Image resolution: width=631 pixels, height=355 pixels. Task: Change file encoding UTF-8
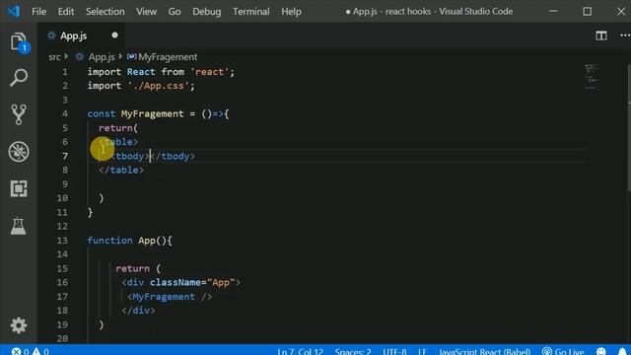pyautogui.click(x=394, y=351)
